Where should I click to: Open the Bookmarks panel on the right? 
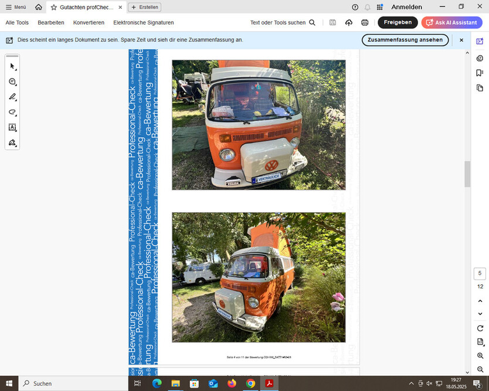(479, 72)
